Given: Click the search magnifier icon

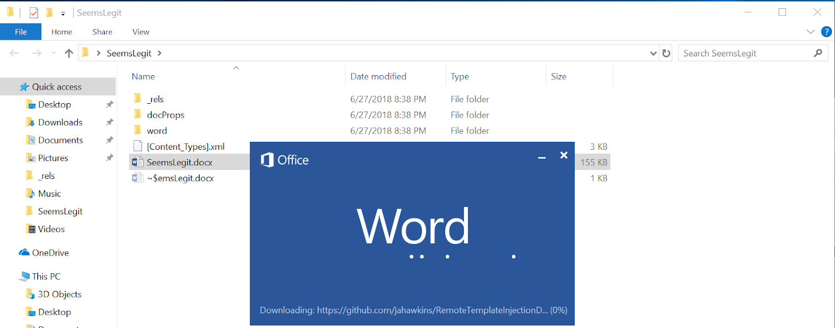Looking at the screenshot, I should point(818,53).
